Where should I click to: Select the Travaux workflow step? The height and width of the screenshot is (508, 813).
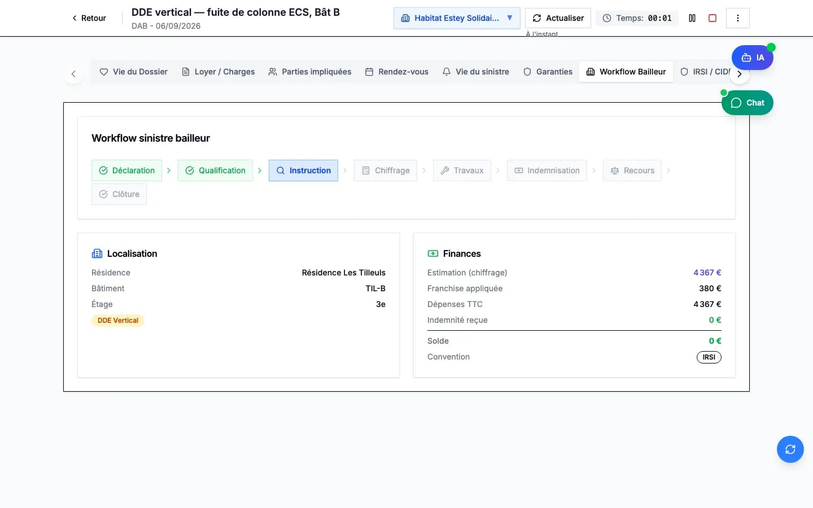coord(462,170)
